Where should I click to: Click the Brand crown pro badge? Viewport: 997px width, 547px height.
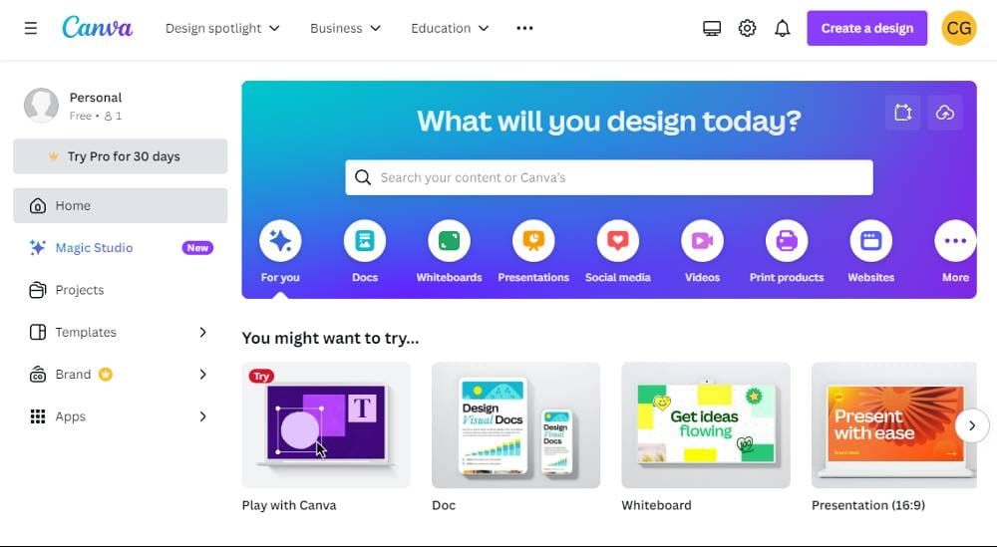click(x=106, y=375)
